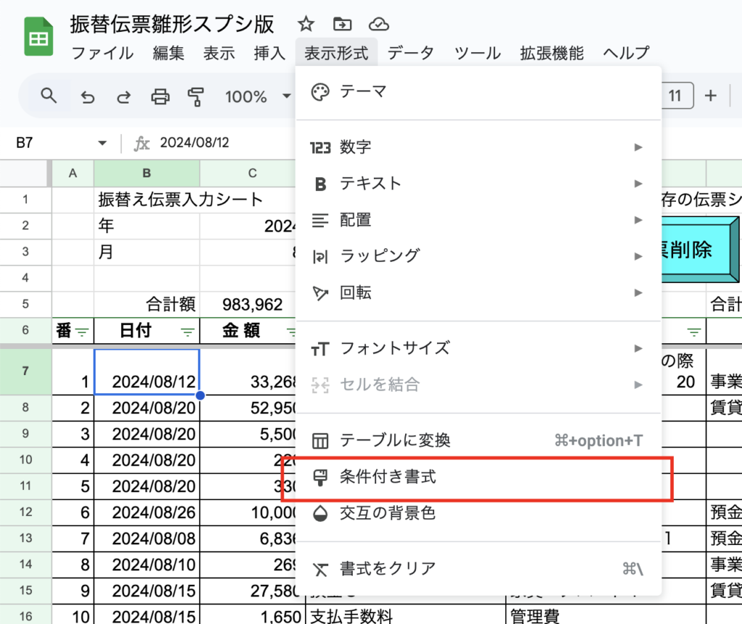Open the データ menu
The width and height of the screenshot is (742, 624).
(x=411, y=53)
